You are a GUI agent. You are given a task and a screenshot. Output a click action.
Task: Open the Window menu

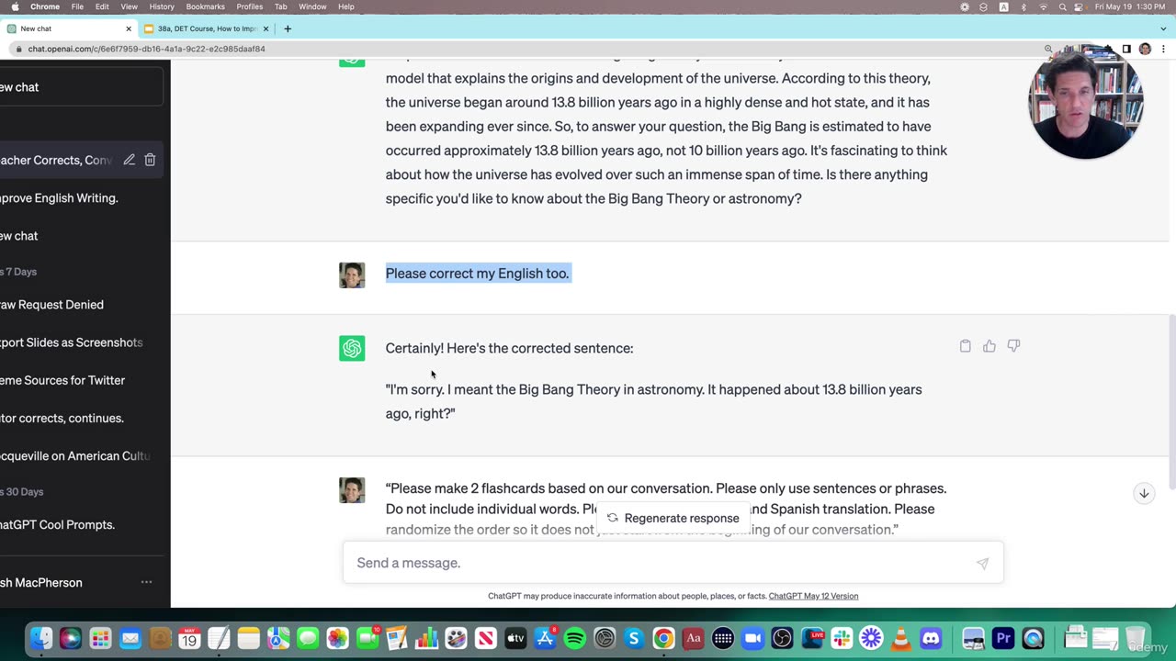pos(312,6)
